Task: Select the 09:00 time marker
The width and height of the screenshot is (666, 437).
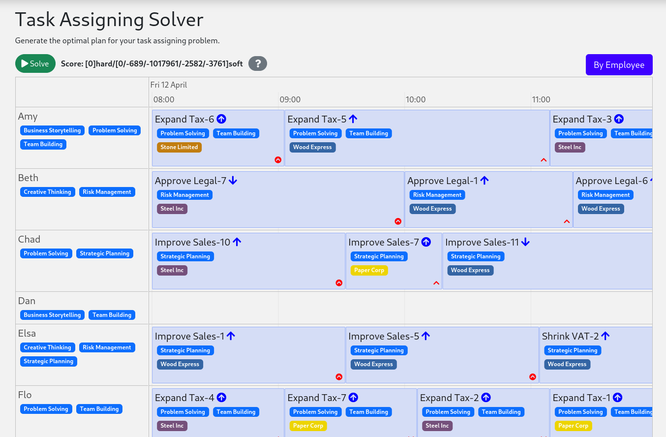Action: tap(290, 99)
